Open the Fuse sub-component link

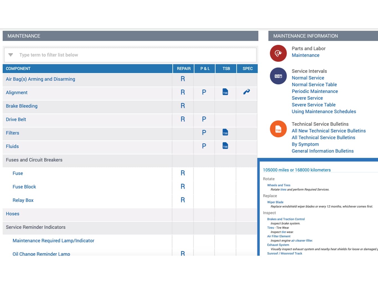18,173
